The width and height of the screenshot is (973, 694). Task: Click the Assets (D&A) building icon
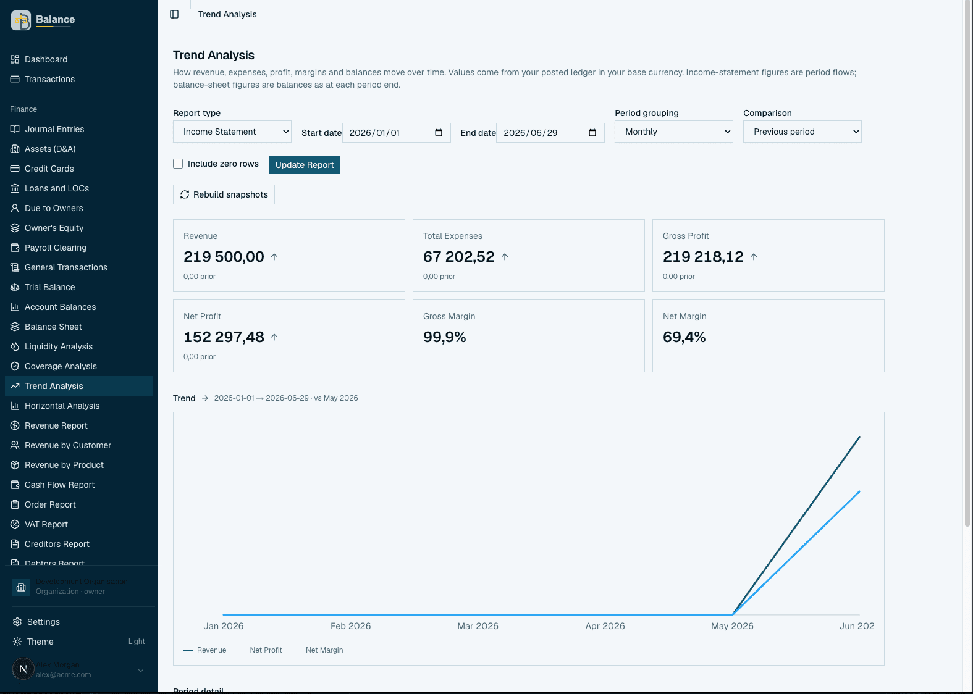pos(15,149)
